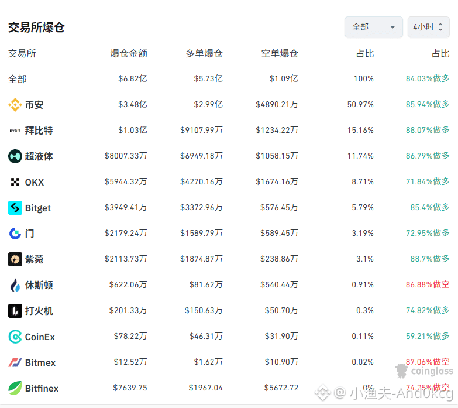Select Binance liquidation amount $3.48亿
The width and height of the screenshot is (458, 408).
(133, 104)
